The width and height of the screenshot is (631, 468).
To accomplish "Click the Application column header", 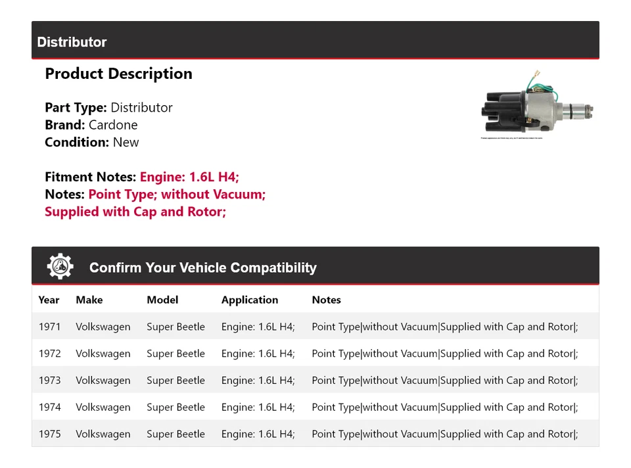I will [x=250, y=300].
